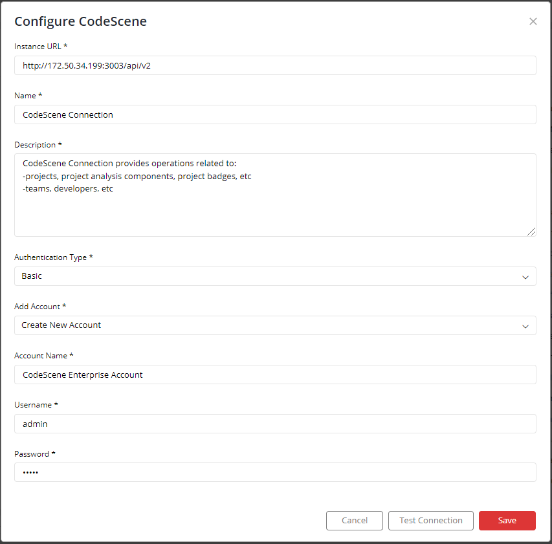This screenshot has width=552, height=544.
Task: Select the Name field showing CodeScene Connection
Action: click(275, 114)
